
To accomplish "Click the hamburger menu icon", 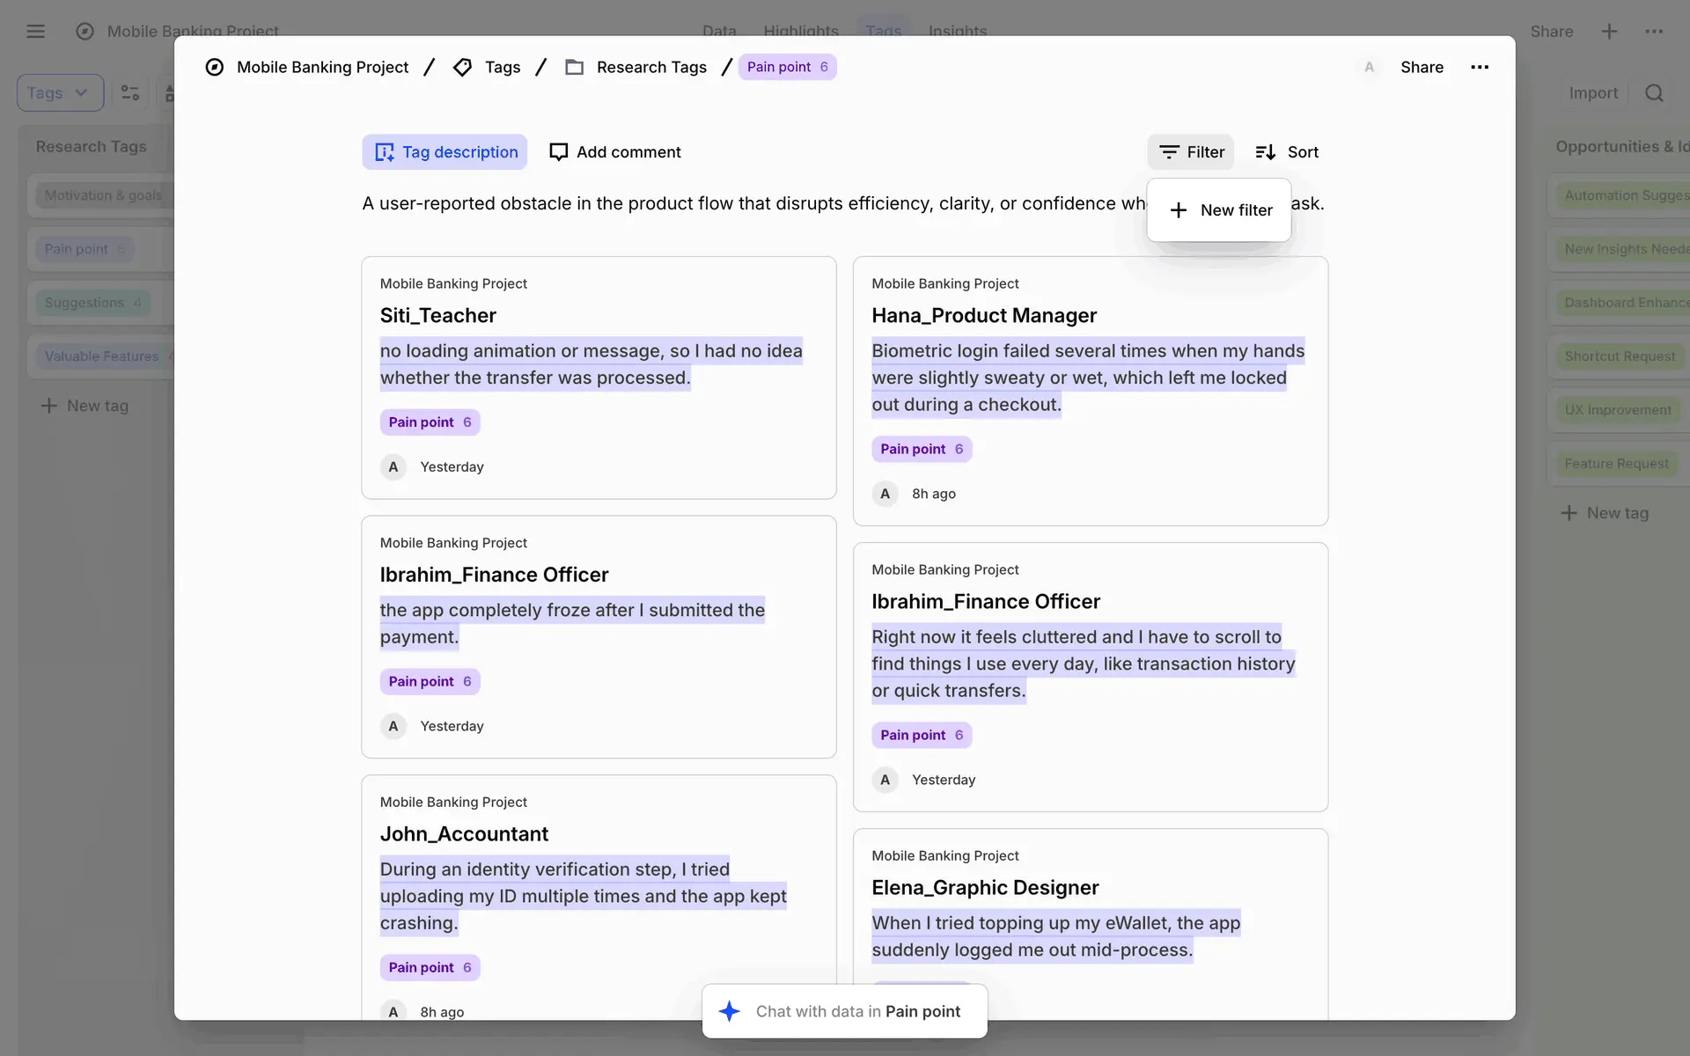I will [x=35, y=32].
